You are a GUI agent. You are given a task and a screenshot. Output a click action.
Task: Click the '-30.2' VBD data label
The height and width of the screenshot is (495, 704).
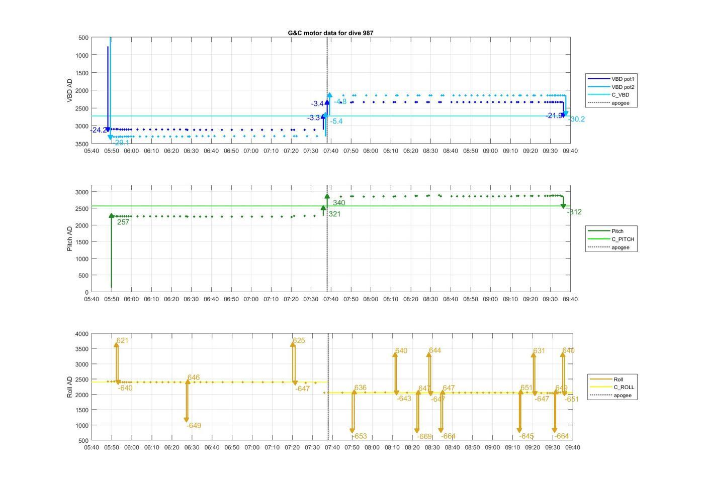tap(576, 119)
